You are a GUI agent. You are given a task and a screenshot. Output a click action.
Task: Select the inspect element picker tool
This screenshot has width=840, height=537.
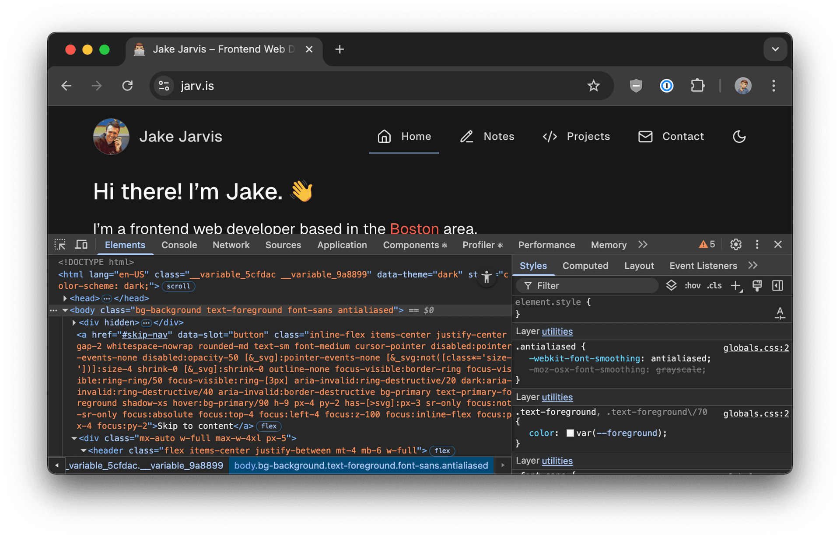[x=60, y=245]
